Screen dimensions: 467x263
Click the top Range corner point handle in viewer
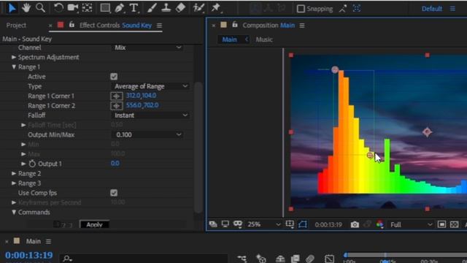(x=335, y=70)
